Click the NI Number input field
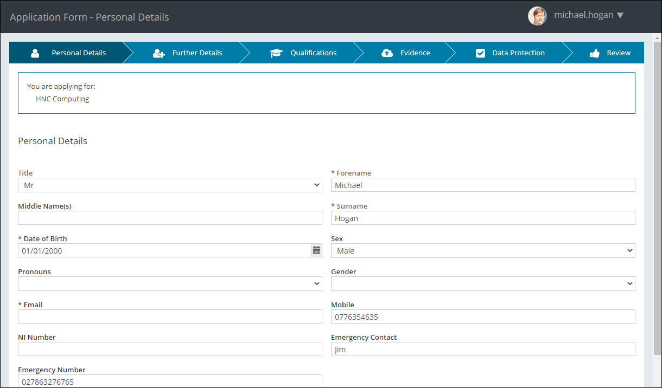 pyautogui.click(x=170, y=348)
